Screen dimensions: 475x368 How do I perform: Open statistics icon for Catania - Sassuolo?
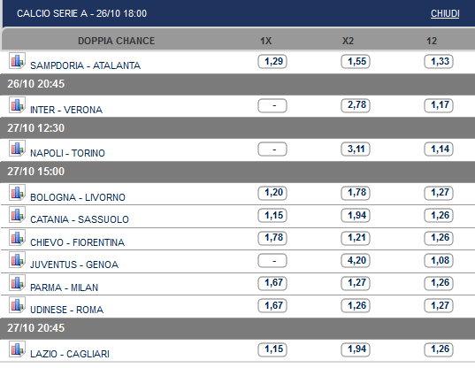click(17, 215)
